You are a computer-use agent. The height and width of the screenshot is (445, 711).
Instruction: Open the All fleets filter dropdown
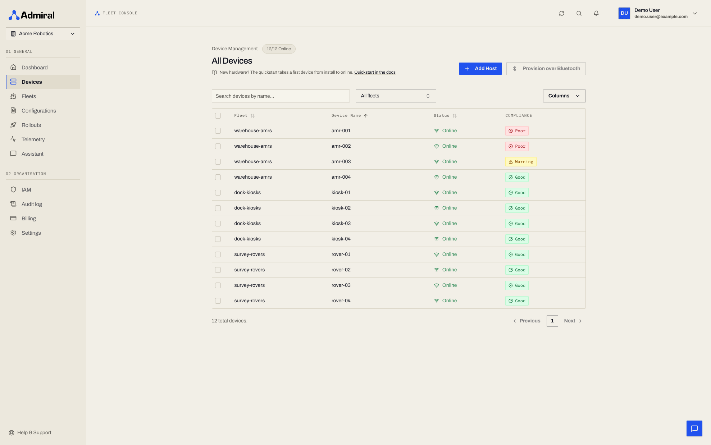click(x=396, y=96)
